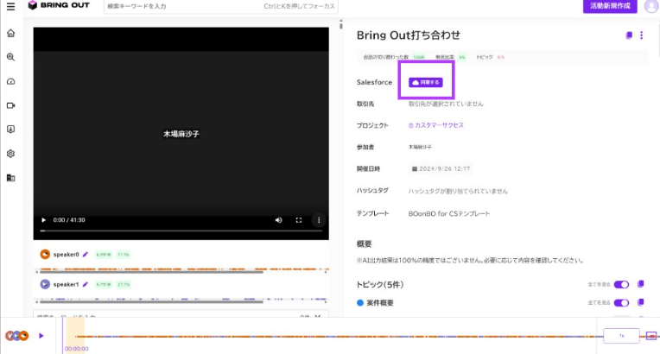This screenshot has height=354, width=660.
Task: Open the video camera icon in sidebar
Action: click(x=11, y=105)
